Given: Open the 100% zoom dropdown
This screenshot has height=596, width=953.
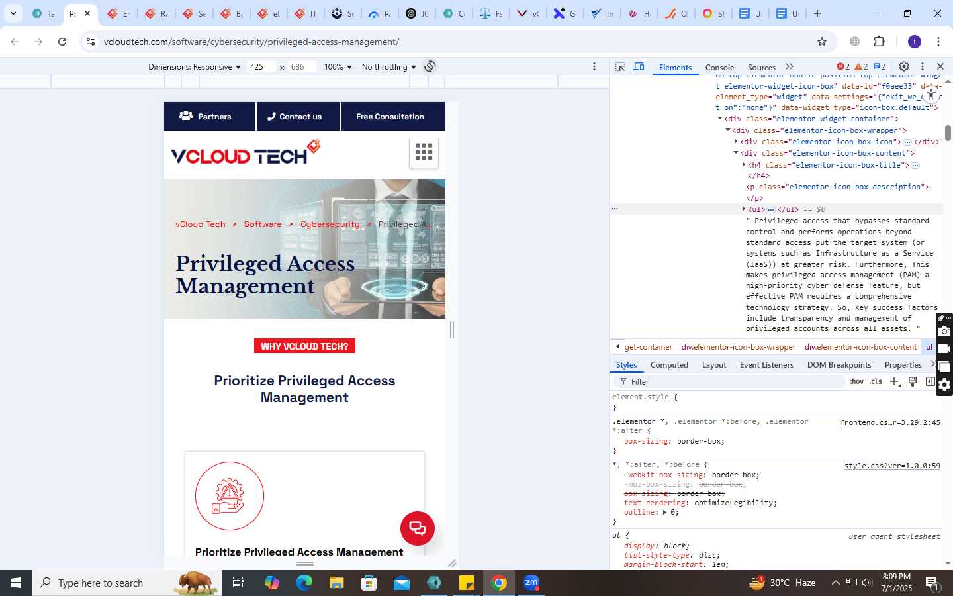Looking at the screenshot, I should click(x=338, y=67).
